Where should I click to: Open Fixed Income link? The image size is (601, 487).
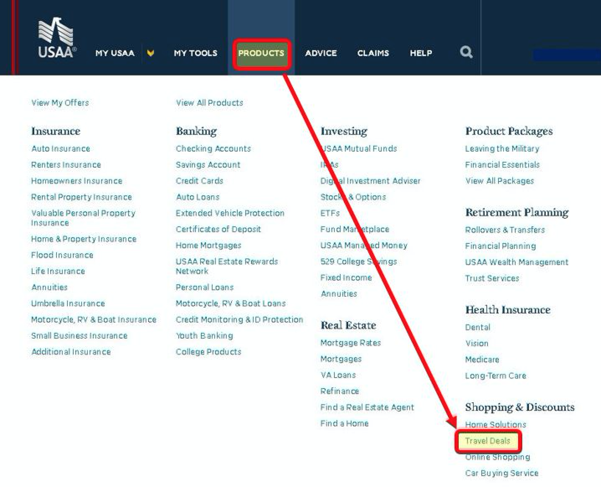[x=347, y=277]
